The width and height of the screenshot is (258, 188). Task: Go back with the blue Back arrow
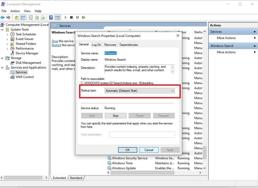coord(2,17)
